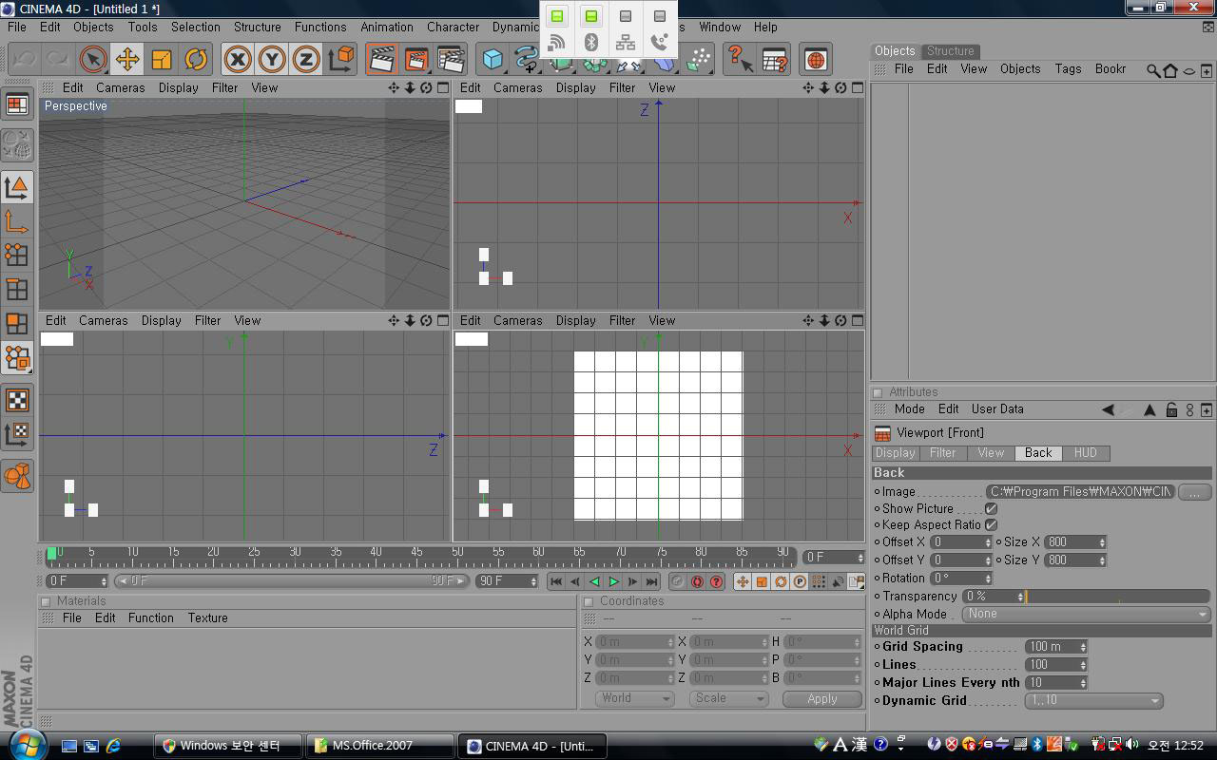Open the Content Browser globe icon

[x=816, y=59]
